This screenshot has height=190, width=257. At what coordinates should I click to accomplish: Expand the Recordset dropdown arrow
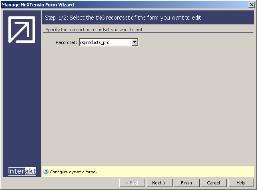tap(135, 42)
